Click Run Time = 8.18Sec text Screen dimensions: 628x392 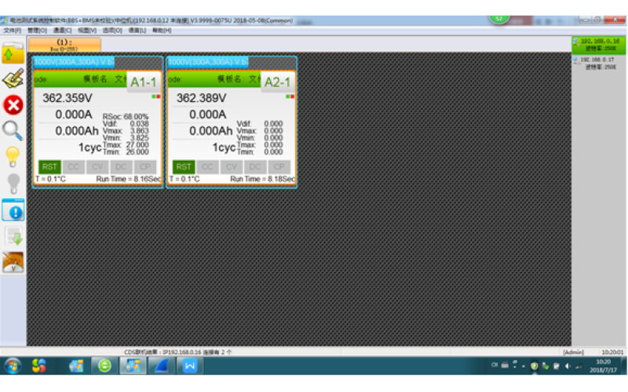263,179
